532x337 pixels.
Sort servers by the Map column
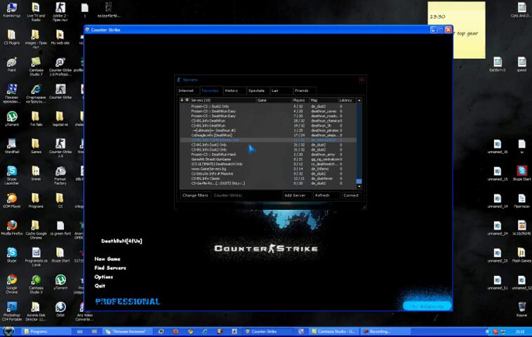[x=321, y=100]
